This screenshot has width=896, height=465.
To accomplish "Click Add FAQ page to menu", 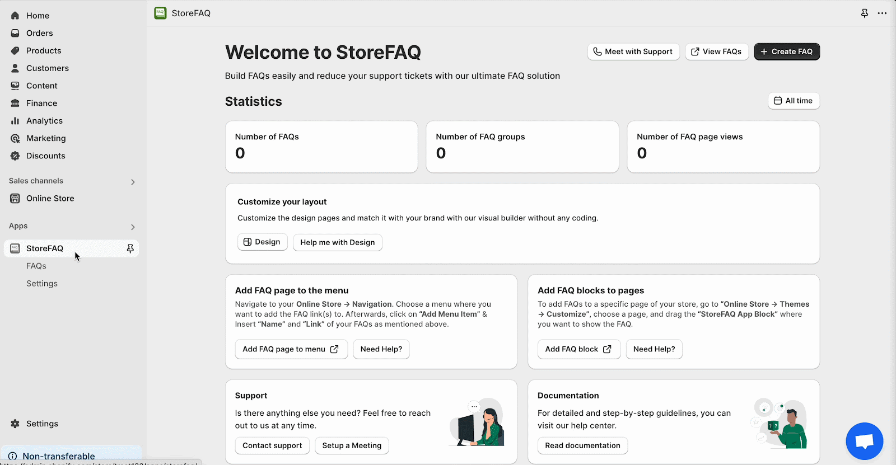I will (291, 349).
